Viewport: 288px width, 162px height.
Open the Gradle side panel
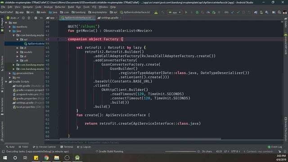[x=286, y=23]
